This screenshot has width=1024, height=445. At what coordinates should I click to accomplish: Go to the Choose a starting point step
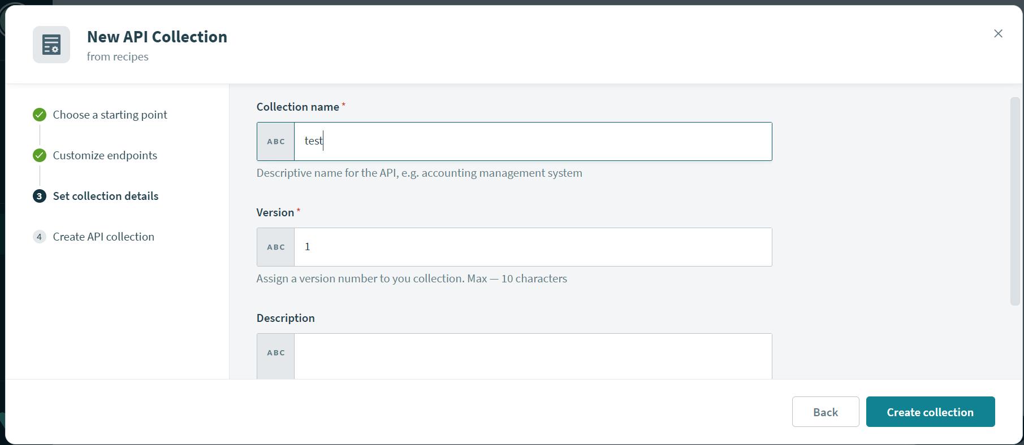click(x=110, y=115)
